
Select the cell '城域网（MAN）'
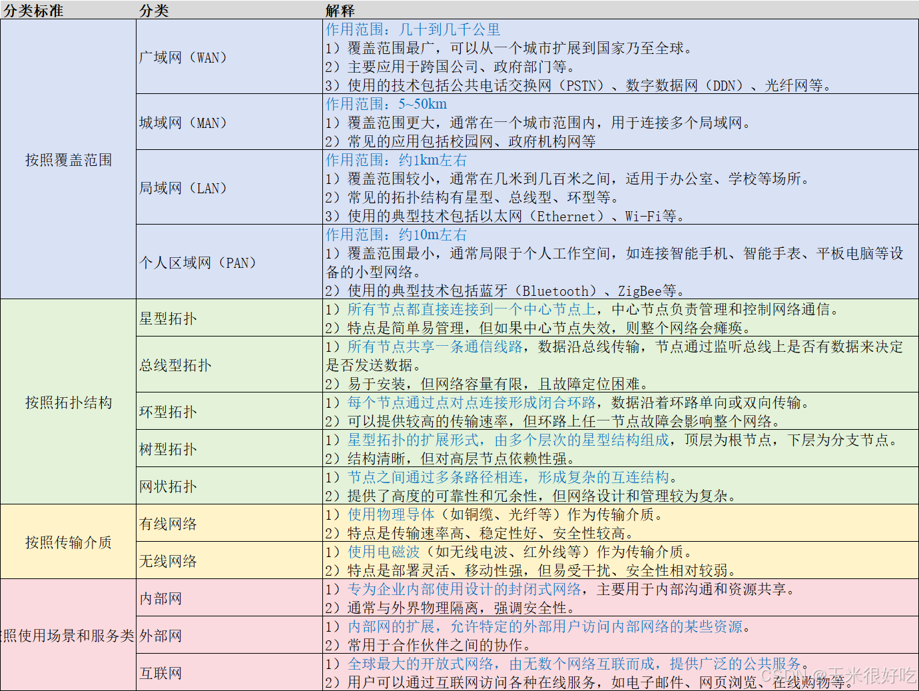(x=229, y=122)
